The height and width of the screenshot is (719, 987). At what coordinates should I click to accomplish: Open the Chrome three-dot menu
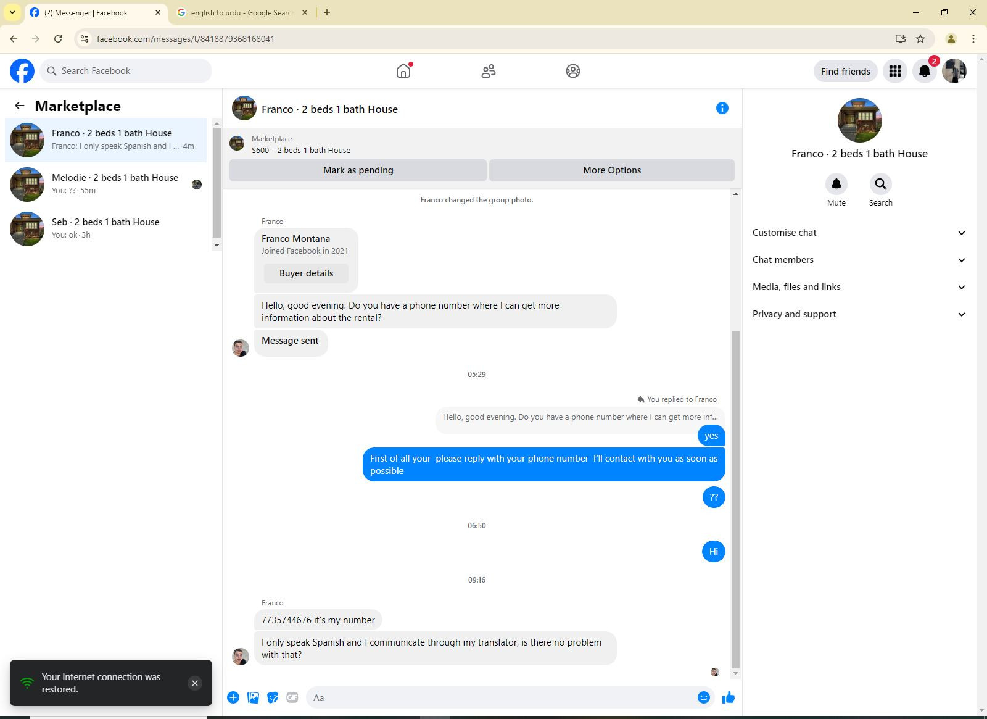(x=973, y=39)
